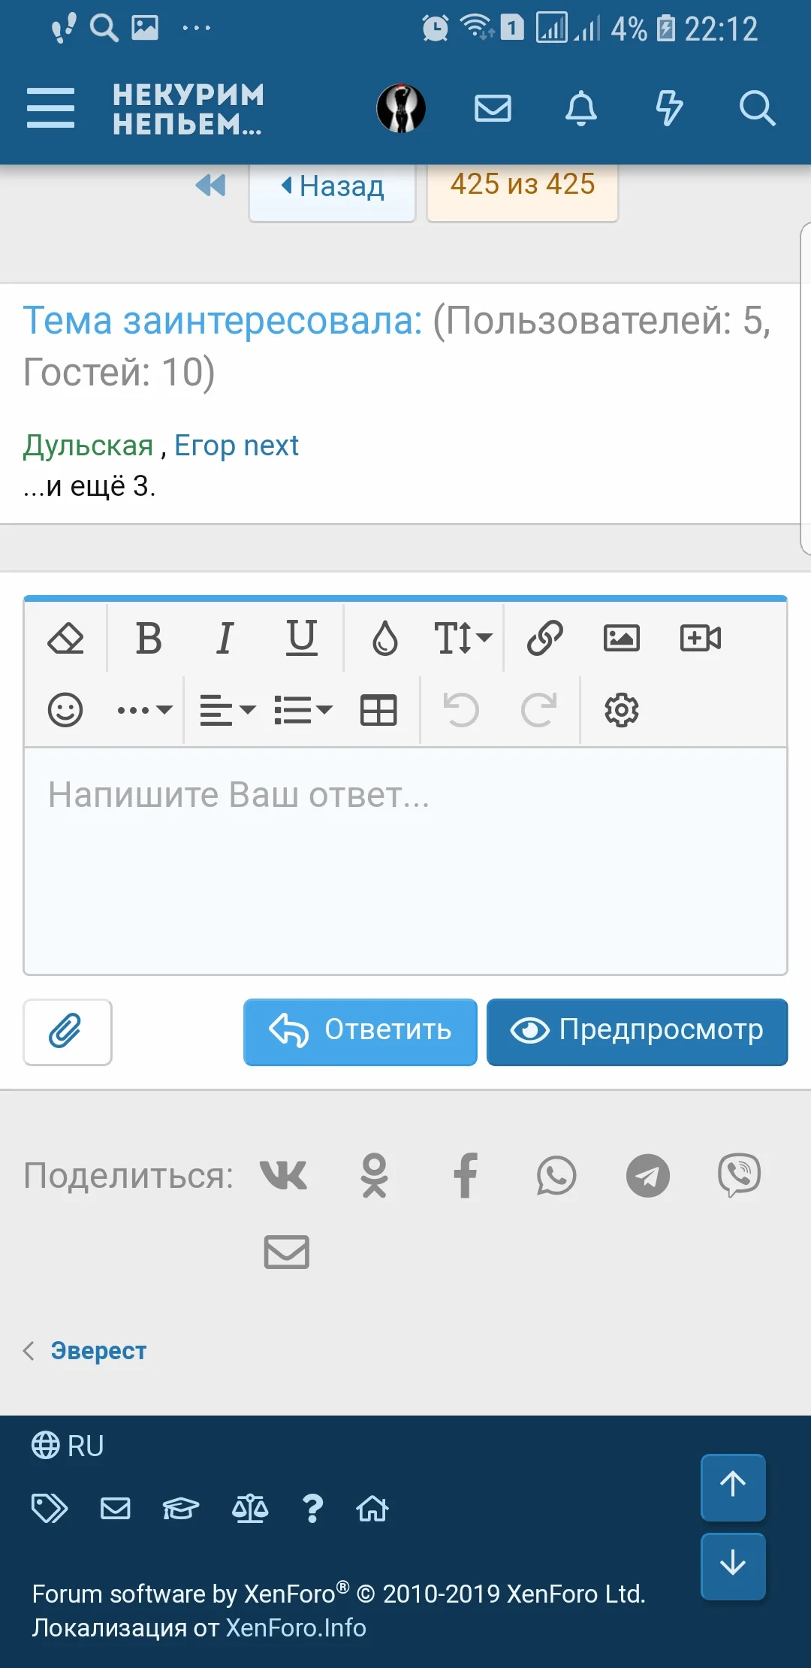Jump to first page with double-arrow icon

(210, 185)
